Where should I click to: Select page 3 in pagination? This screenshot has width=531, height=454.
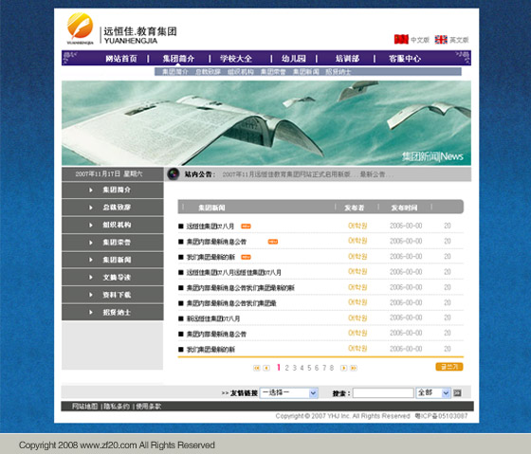(295, 368)
